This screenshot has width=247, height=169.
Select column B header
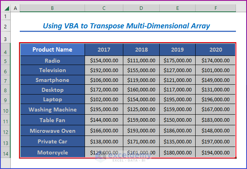[x=52, y=8]
